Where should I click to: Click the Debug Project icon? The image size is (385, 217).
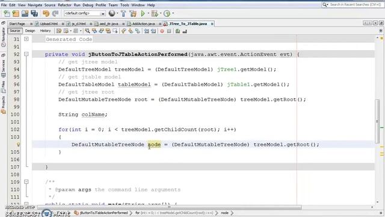155,13
